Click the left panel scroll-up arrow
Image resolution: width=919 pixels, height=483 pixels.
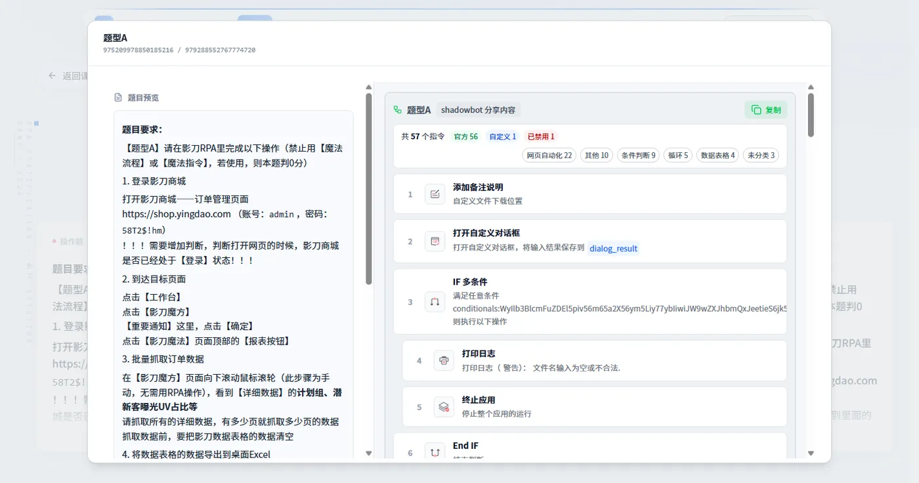369,87
